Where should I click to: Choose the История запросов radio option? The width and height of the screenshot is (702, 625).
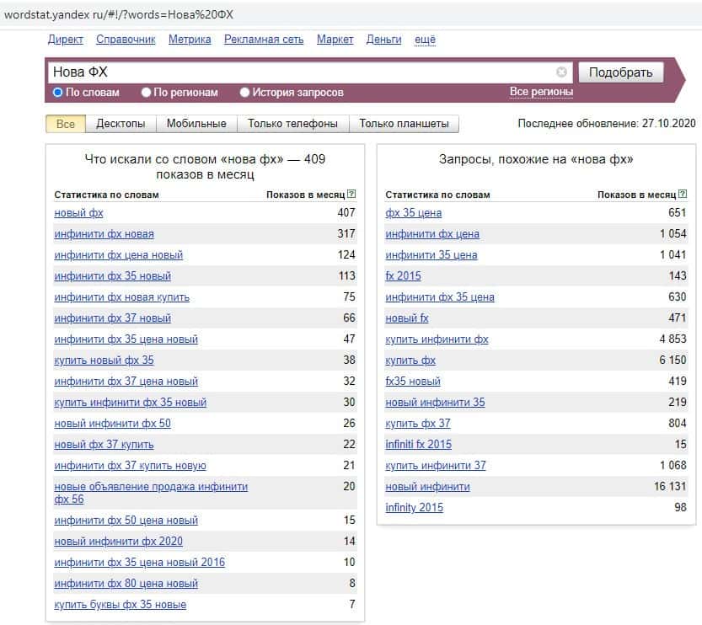pos(245,93)
